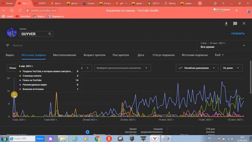Image resolution: width=252 pixels, height=142 pixels.
Task: Open the browser hamburger menu
Action: 223,3
